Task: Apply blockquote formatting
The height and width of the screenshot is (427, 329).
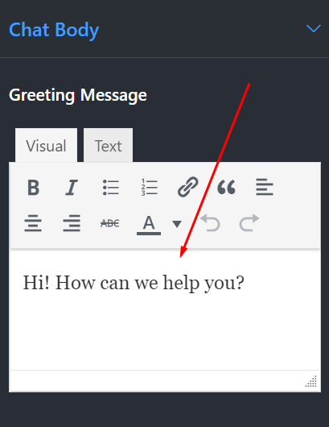Action: coord(226,188)
